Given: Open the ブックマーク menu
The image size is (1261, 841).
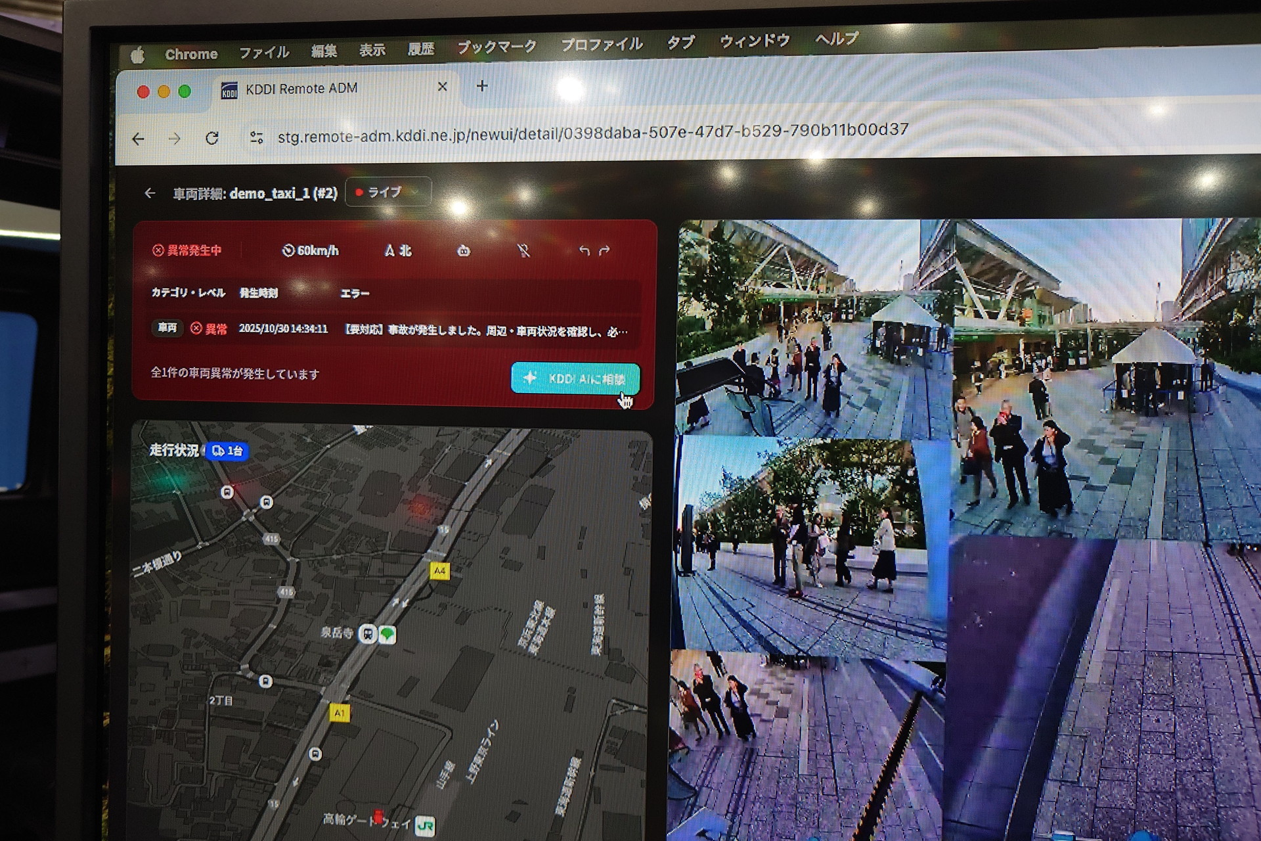Looking at the screenshot, I should point(497,47).
